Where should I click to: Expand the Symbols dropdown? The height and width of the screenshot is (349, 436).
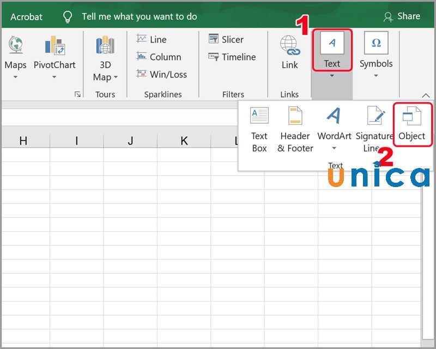376,76
